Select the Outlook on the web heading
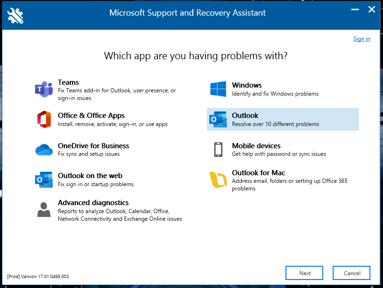The height and width of the screenshot is (288, 383). pyautogui.click(x=90, y=176)
